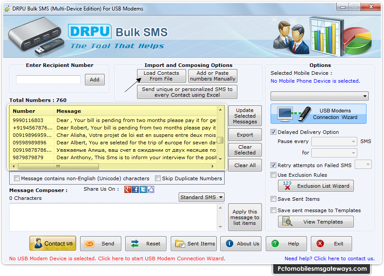
Task: Open the Standard SMS type dropdown
Action: (201, 197)
